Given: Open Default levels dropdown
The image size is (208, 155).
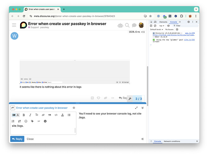Looking at the screenshot, I should (156, 29).
